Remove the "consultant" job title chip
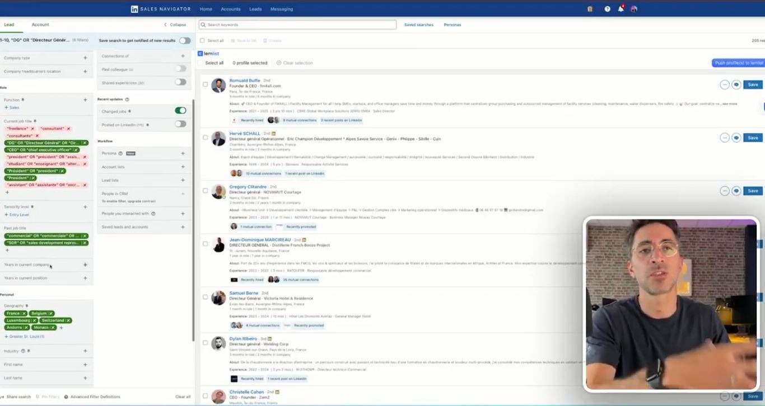This screenshot has height=406, width=765. (68, 129)
